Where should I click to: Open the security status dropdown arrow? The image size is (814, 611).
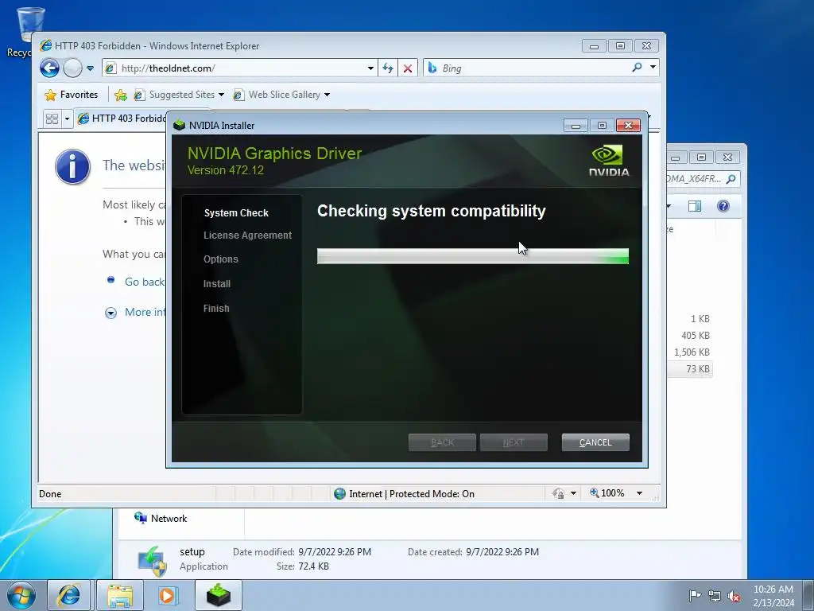click(x=573, y=493)
